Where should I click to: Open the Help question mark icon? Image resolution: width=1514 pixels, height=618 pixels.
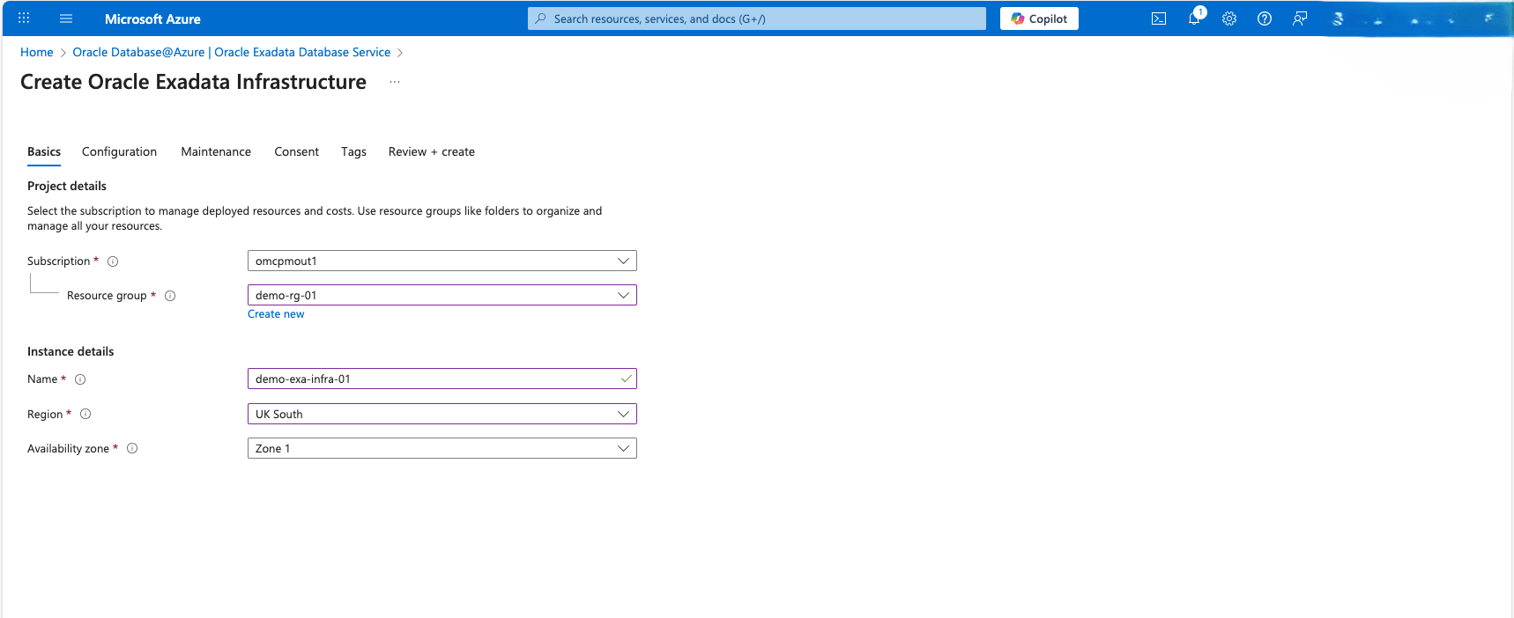(x=1265, y=18)
